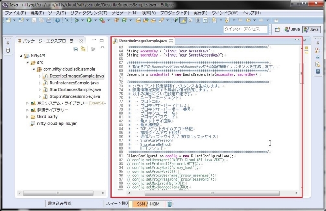Collapse the NiftyAPI project node

[x=21, y=56]
